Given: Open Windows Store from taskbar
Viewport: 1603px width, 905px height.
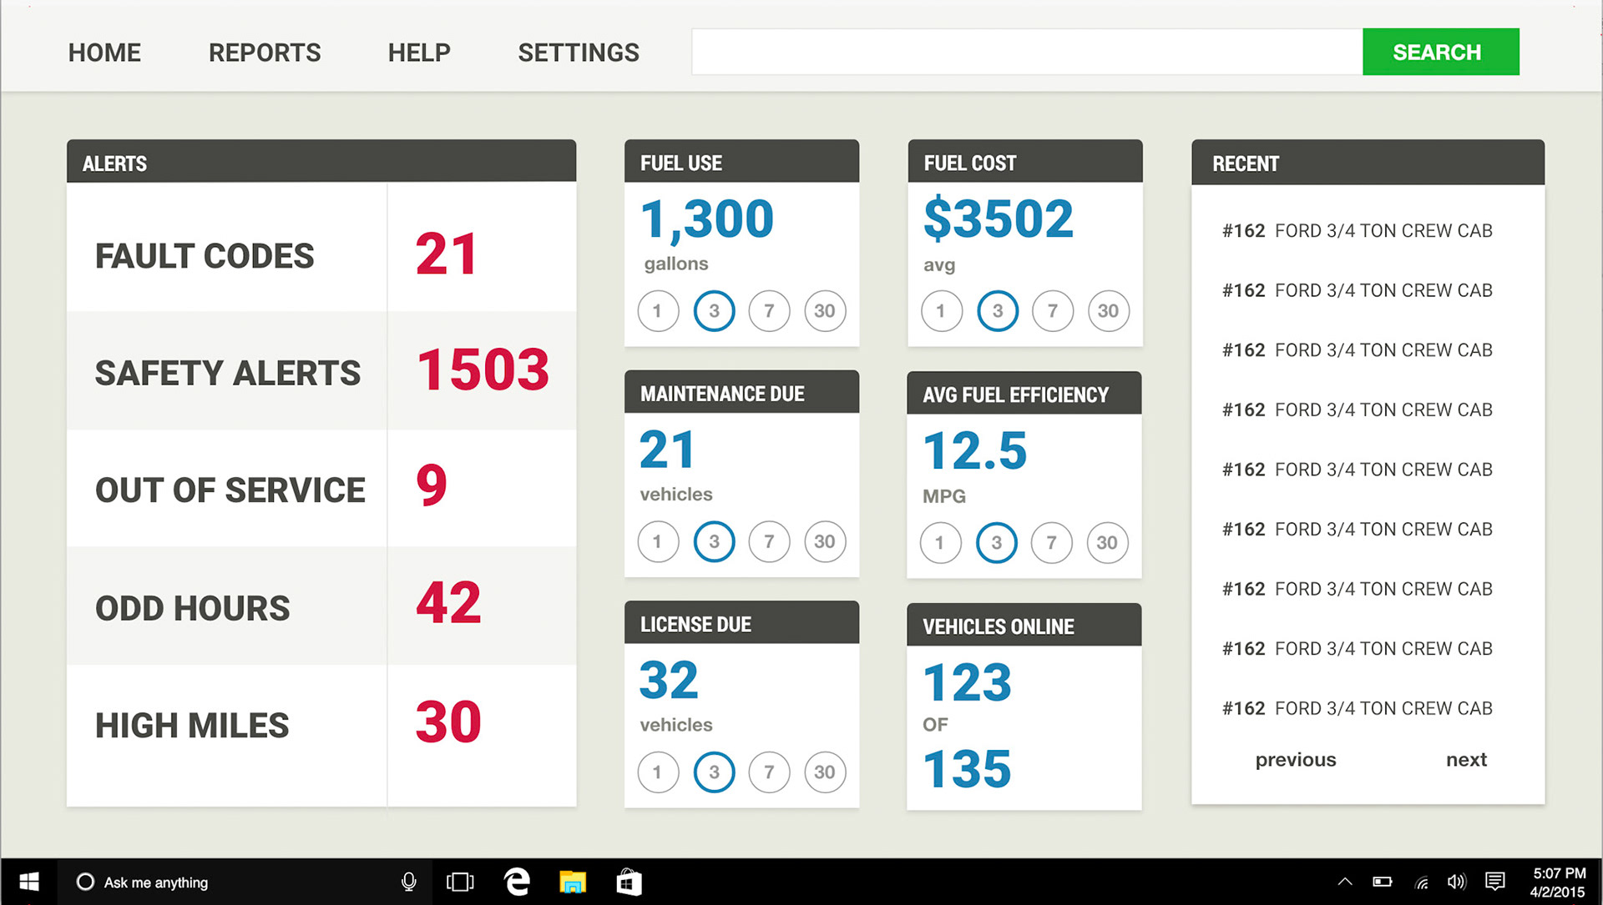Looking at the screenshot, I should 629,882.
